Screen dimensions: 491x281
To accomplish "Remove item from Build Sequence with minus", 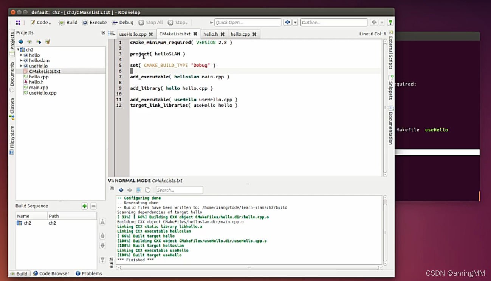I will click(93, 206).
